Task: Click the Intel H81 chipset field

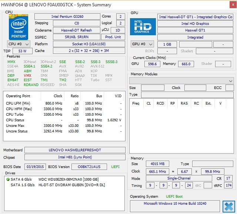Action: [x=75, y=158]
